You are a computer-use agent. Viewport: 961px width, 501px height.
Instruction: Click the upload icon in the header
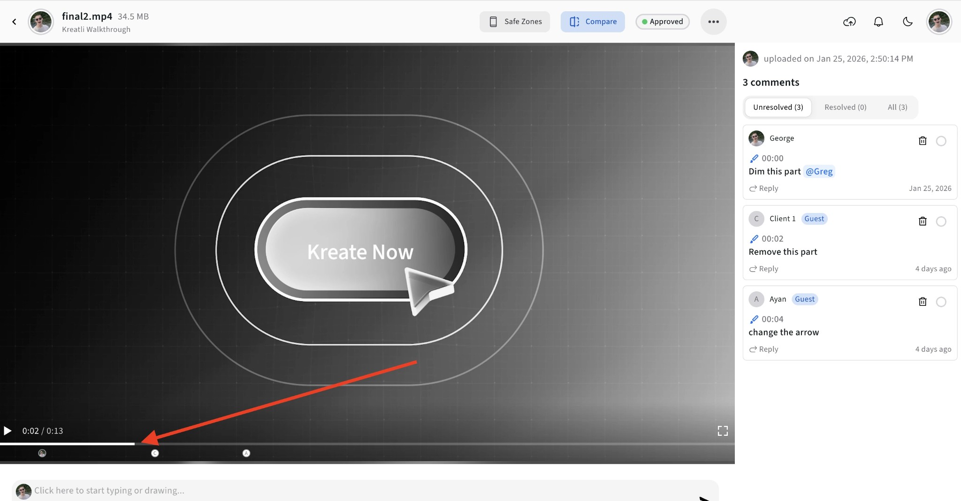point(849,22)
